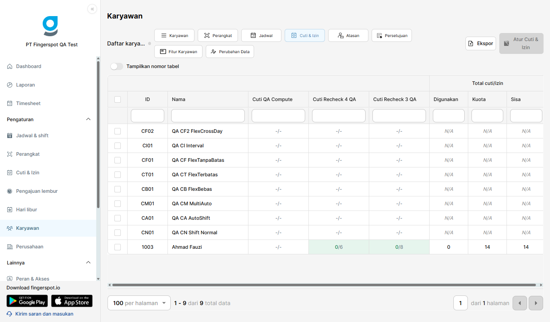Click the Nama filter input field
550x322 pixels.
pos(208,116)
